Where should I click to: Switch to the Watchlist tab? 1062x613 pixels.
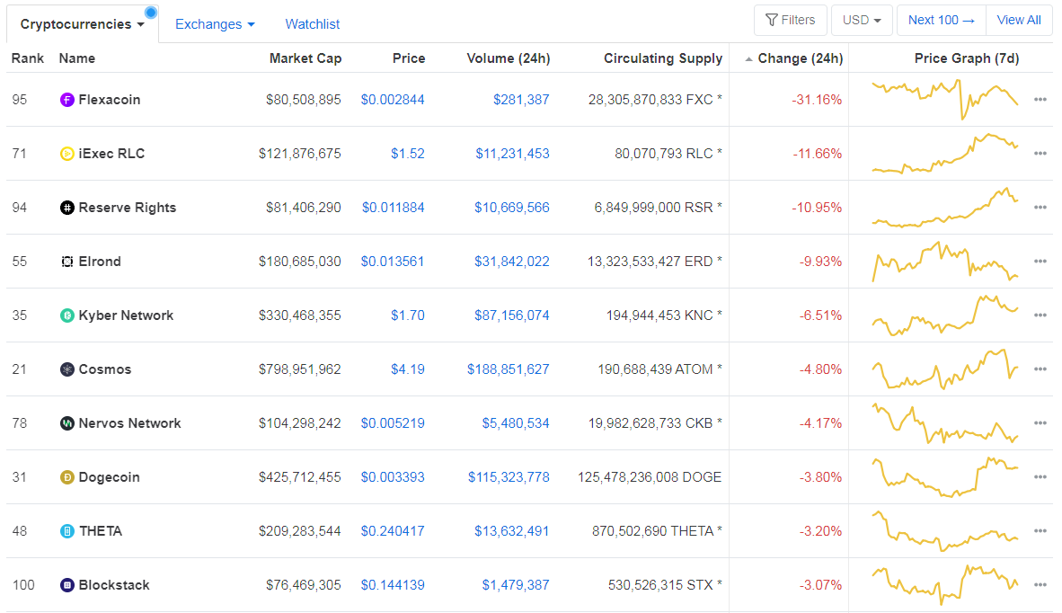[313, 24]
